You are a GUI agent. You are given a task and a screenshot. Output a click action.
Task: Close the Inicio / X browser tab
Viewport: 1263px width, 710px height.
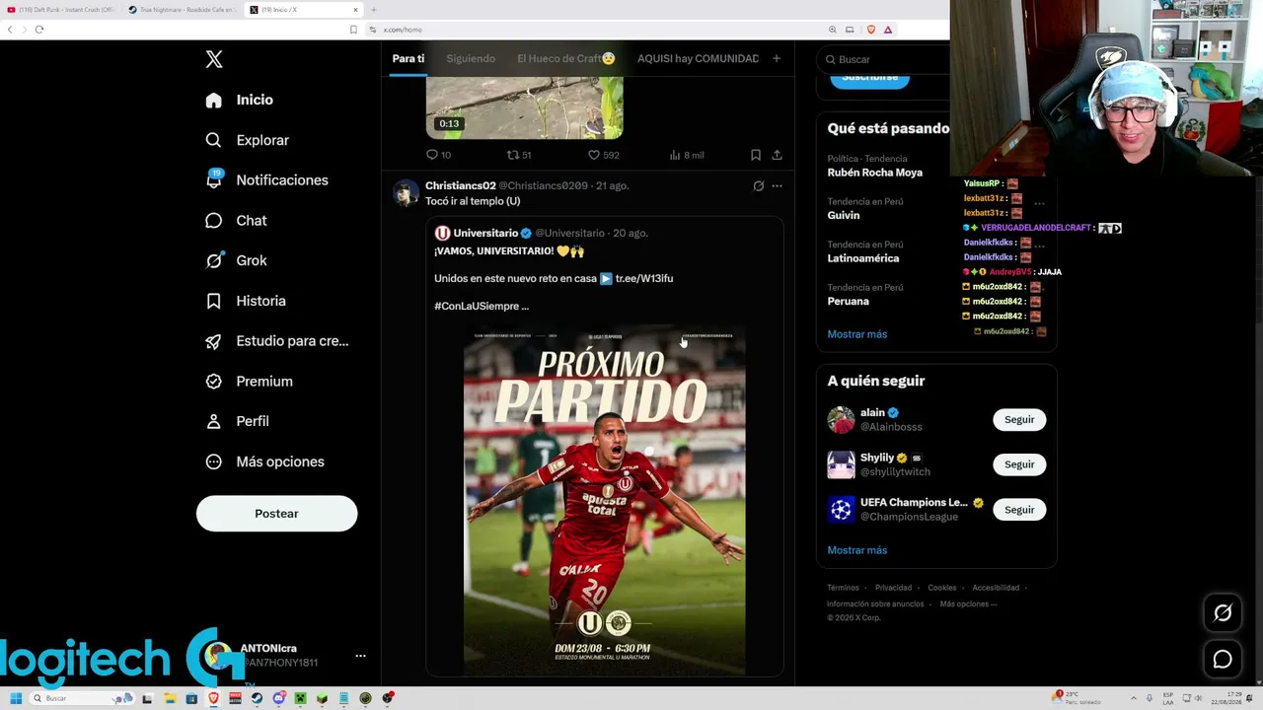355,10
